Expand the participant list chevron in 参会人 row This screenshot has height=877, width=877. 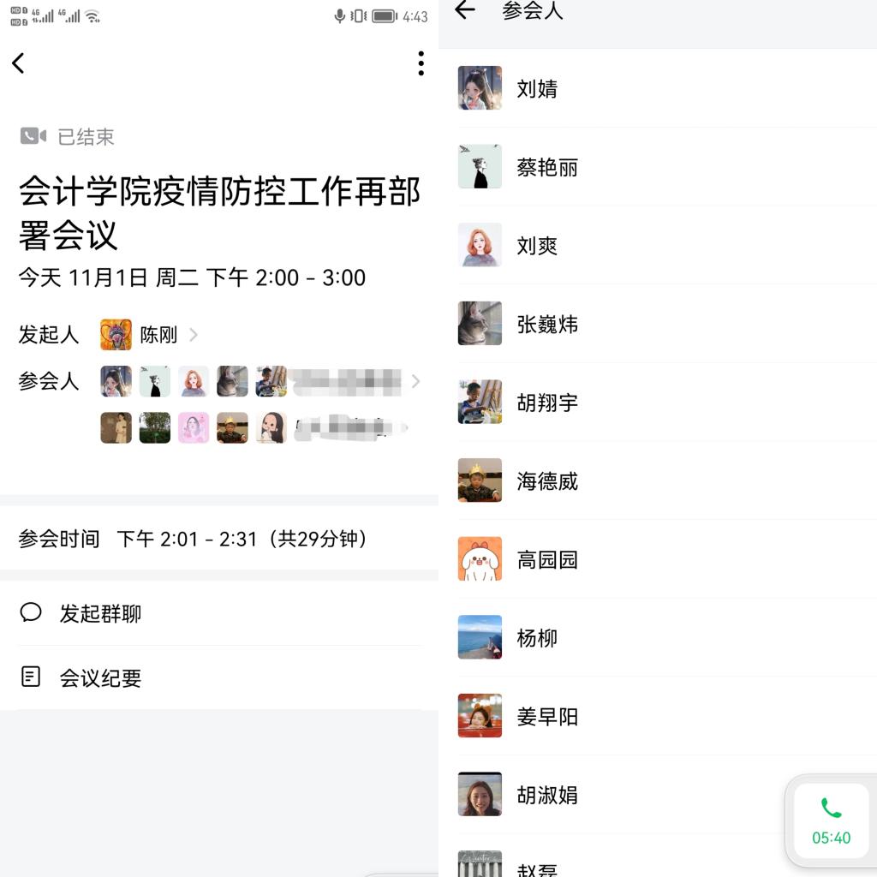[x=415, y=381]
